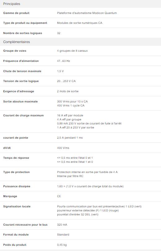
Task: Click Courant de charge maximum label
Action: pyautogui.click(x=24, y=115)
